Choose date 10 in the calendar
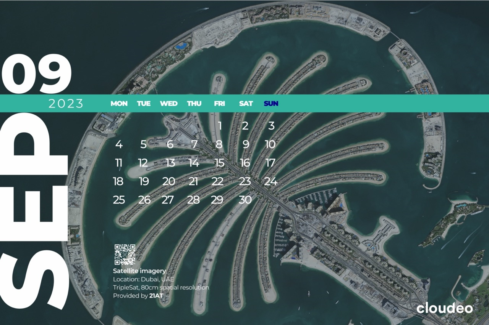The width and height of the screenshot is (489, 325). pos(270,144)
